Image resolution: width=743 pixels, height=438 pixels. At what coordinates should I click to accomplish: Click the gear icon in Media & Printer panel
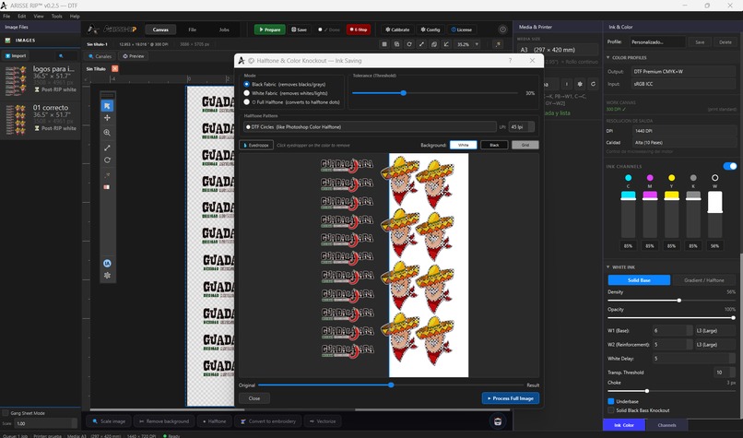pos(580,84)
